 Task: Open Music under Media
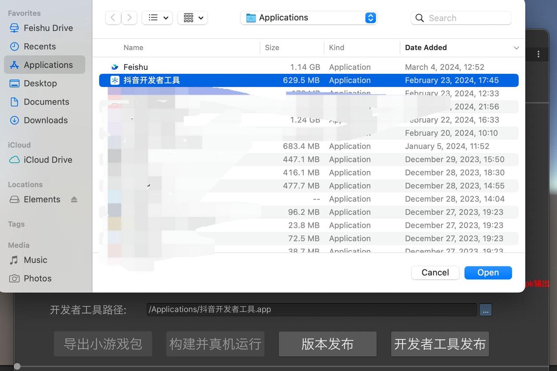pyautogui.click(x=44, y=260)
